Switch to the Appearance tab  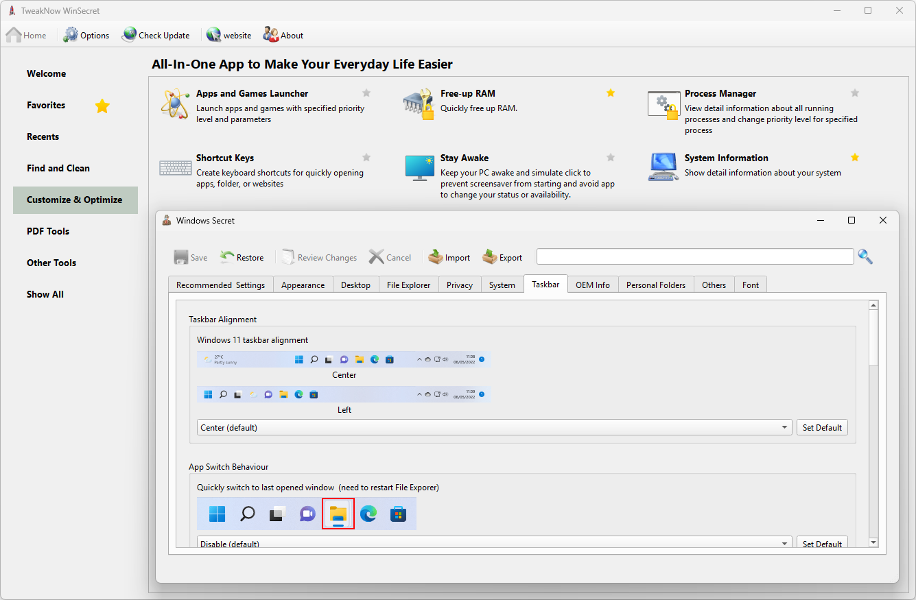[303, 285]
